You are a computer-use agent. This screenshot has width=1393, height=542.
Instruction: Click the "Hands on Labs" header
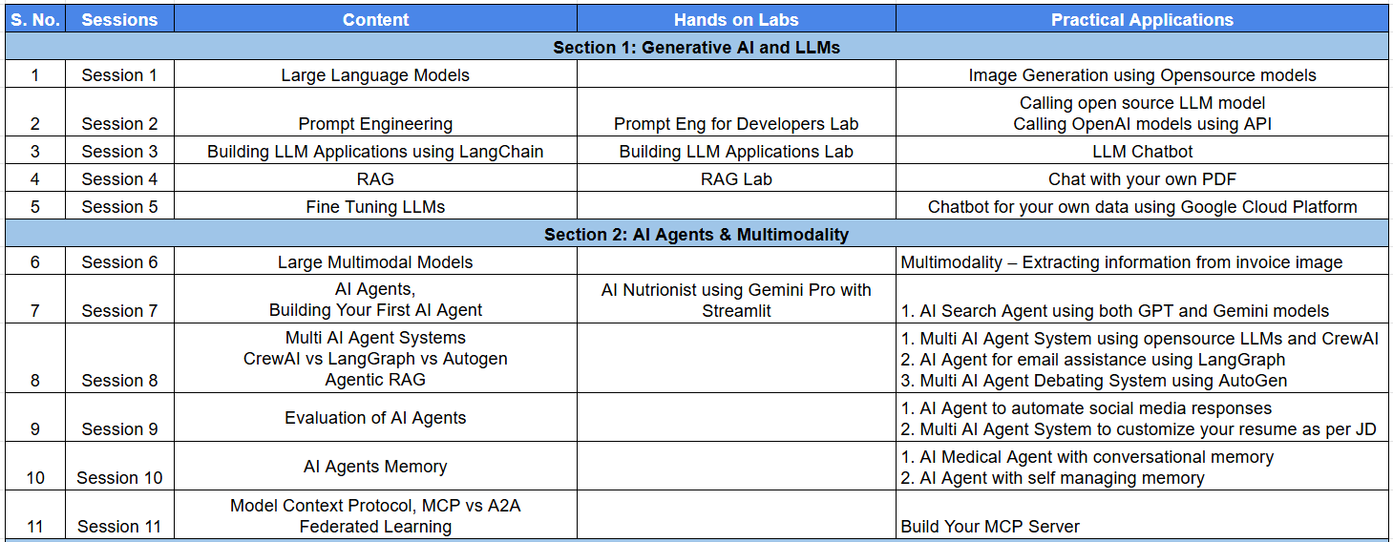click(x=736, y=19)
